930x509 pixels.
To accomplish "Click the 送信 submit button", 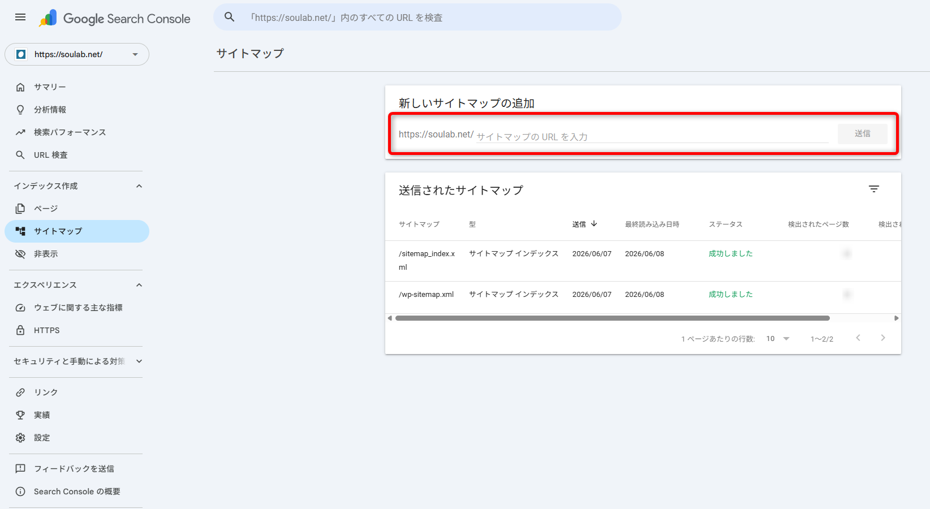I will click(x=863, y=133).
